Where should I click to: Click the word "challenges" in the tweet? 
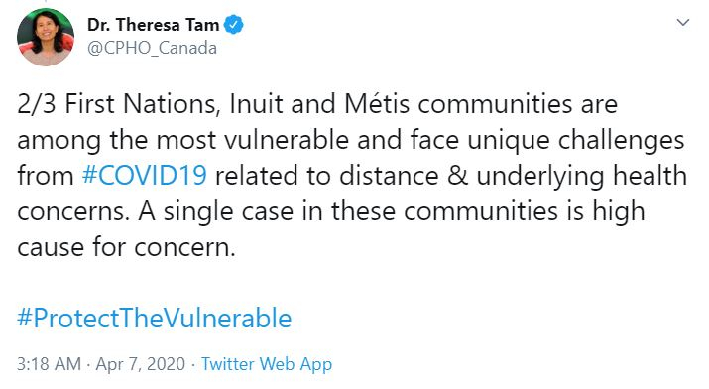(x=622, y=140)
